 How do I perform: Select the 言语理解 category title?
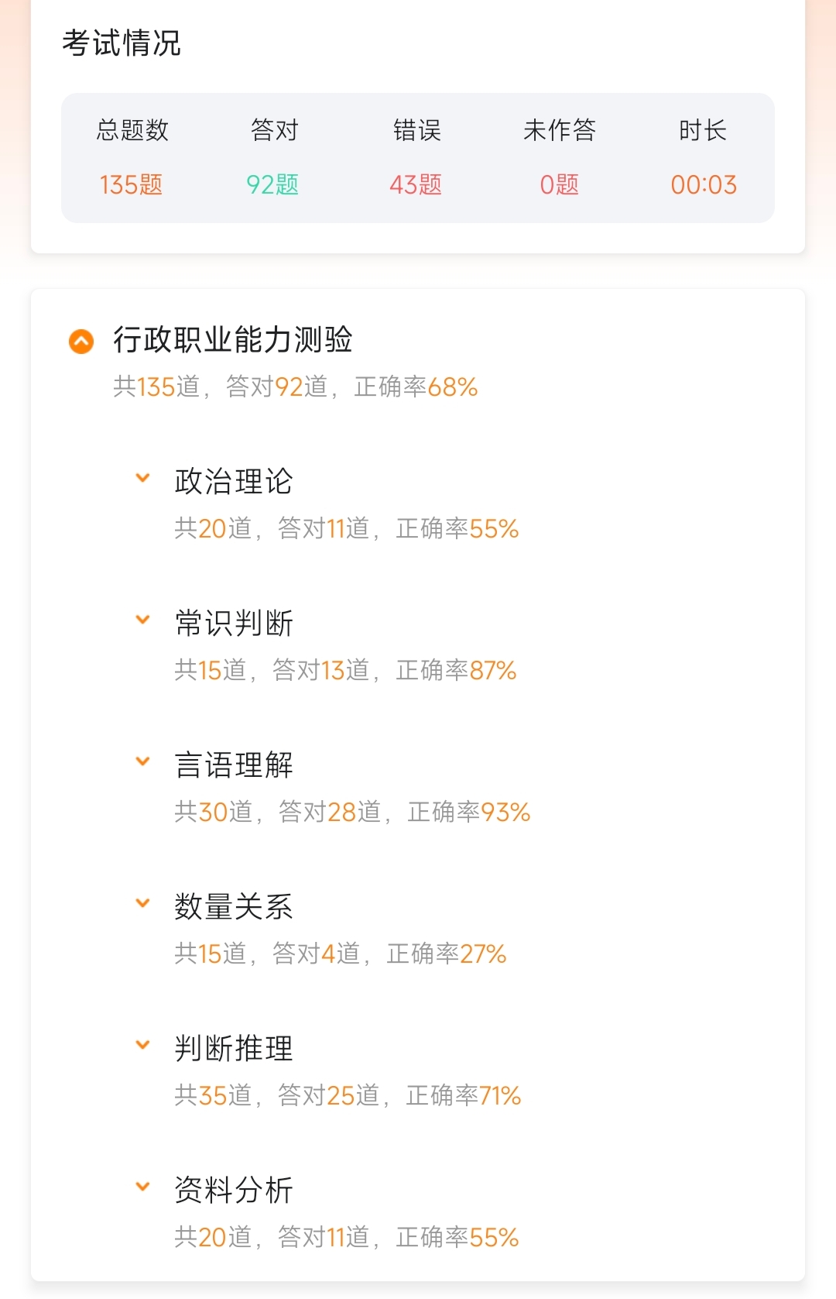[234, 765]
